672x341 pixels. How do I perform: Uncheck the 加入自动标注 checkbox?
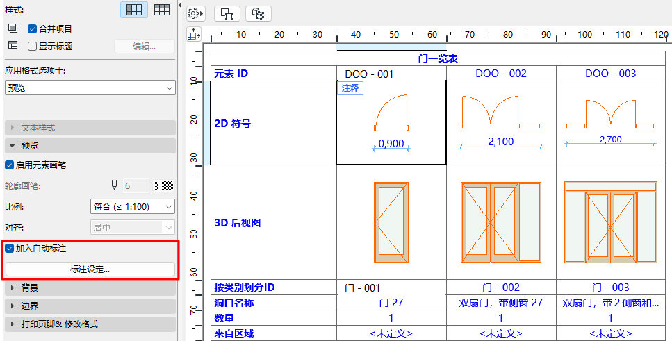9,249
